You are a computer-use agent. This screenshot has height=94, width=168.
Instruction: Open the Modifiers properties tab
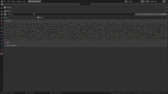coord(2,34)
